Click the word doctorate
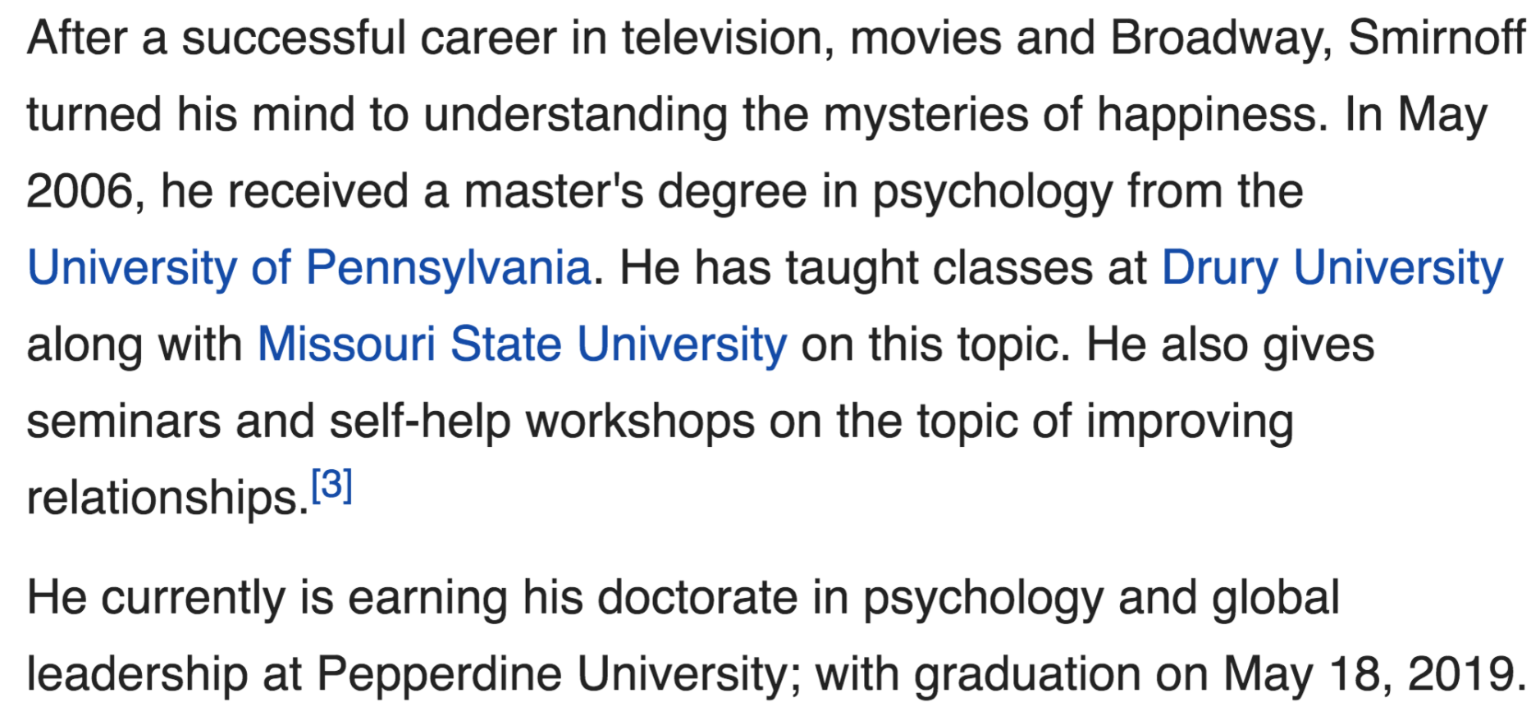Viewport: 1540px width, 716px height. [697, 598]
